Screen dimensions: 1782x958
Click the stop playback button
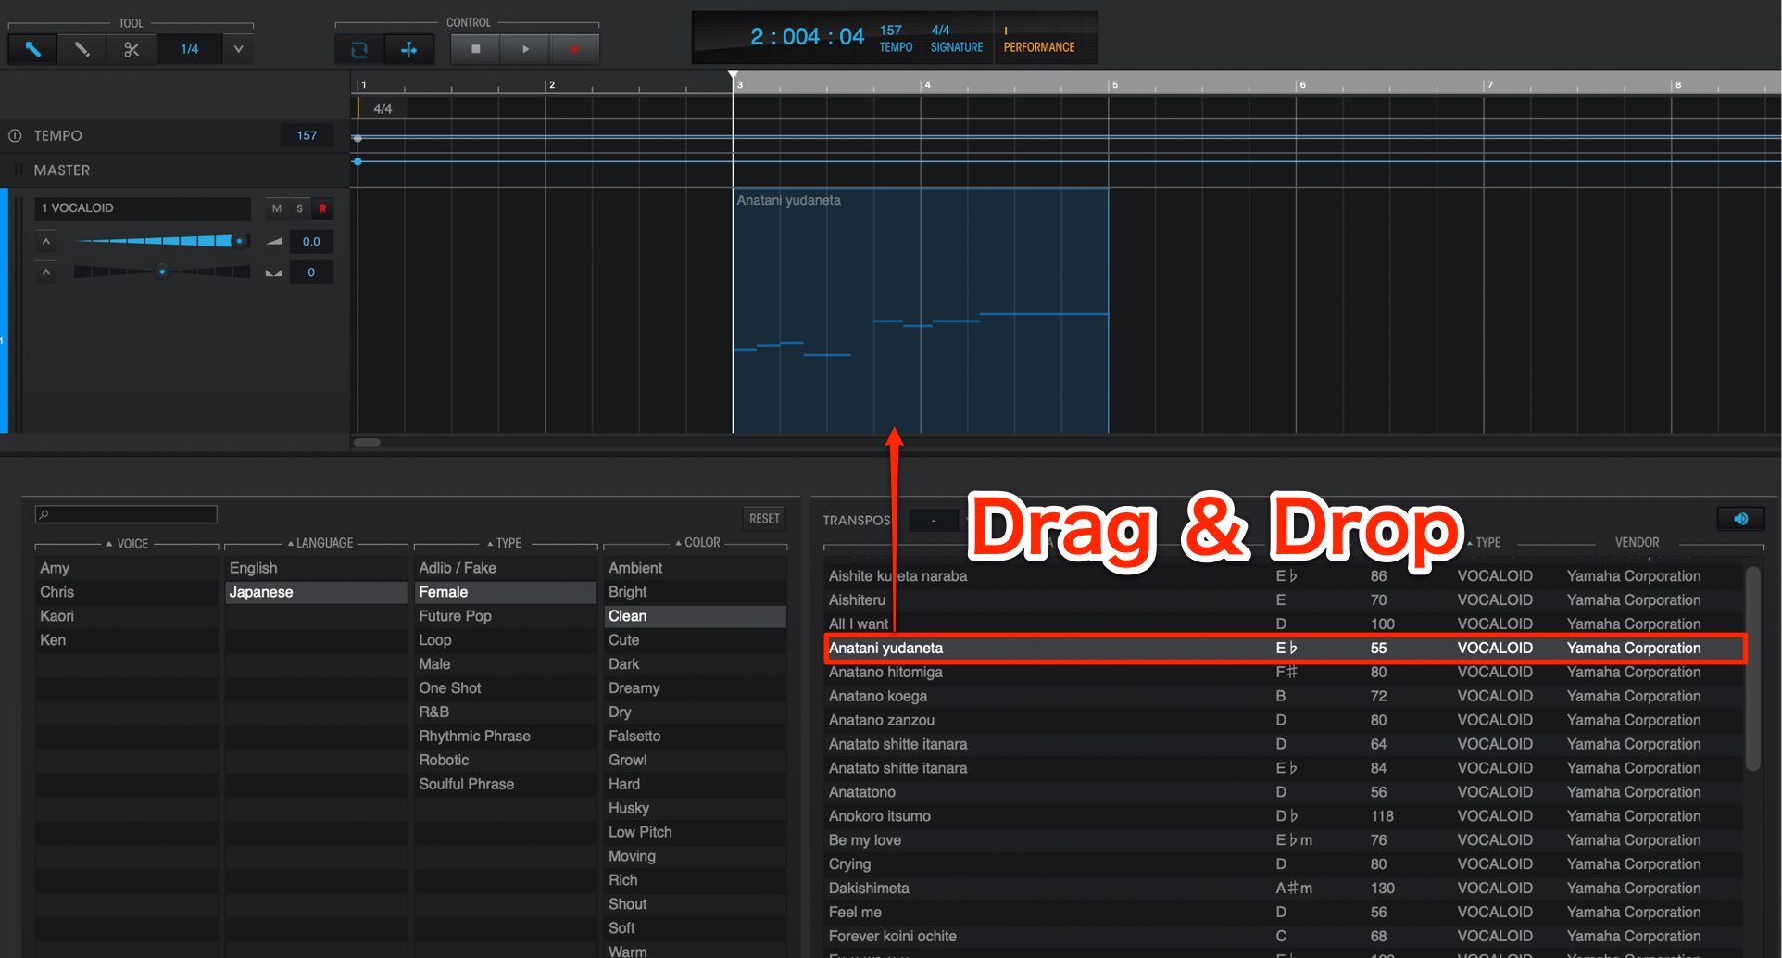pyautogui.click(x=475, y=49)
